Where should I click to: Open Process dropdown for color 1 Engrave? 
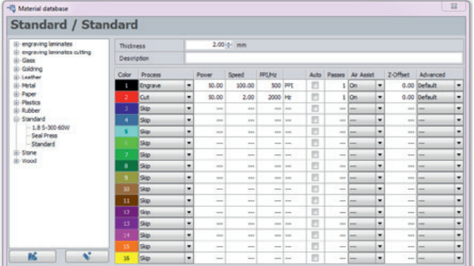coord(189,86)
